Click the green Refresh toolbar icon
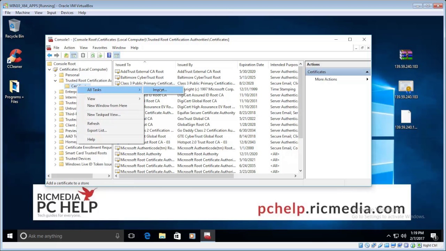 point(93,55)
